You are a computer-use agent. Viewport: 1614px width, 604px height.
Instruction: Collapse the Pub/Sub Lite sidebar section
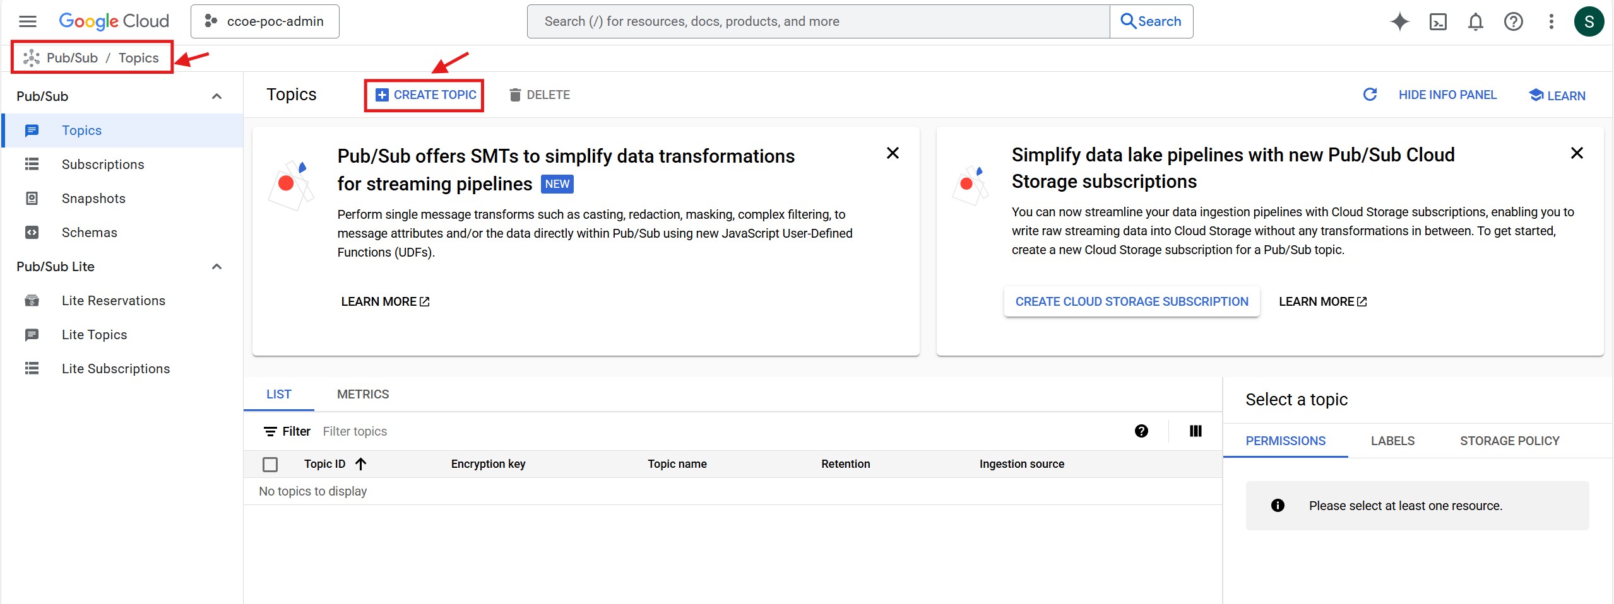click(217, 267)
